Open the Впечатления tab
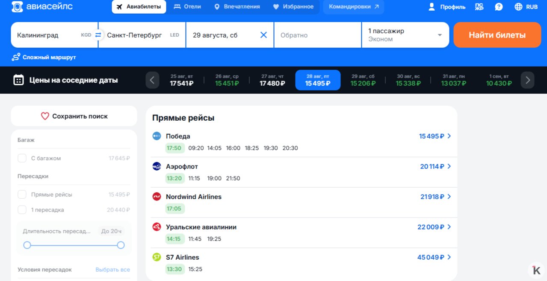Image resolution: width=547 pixels, height=281 pixels. (237, 7)
